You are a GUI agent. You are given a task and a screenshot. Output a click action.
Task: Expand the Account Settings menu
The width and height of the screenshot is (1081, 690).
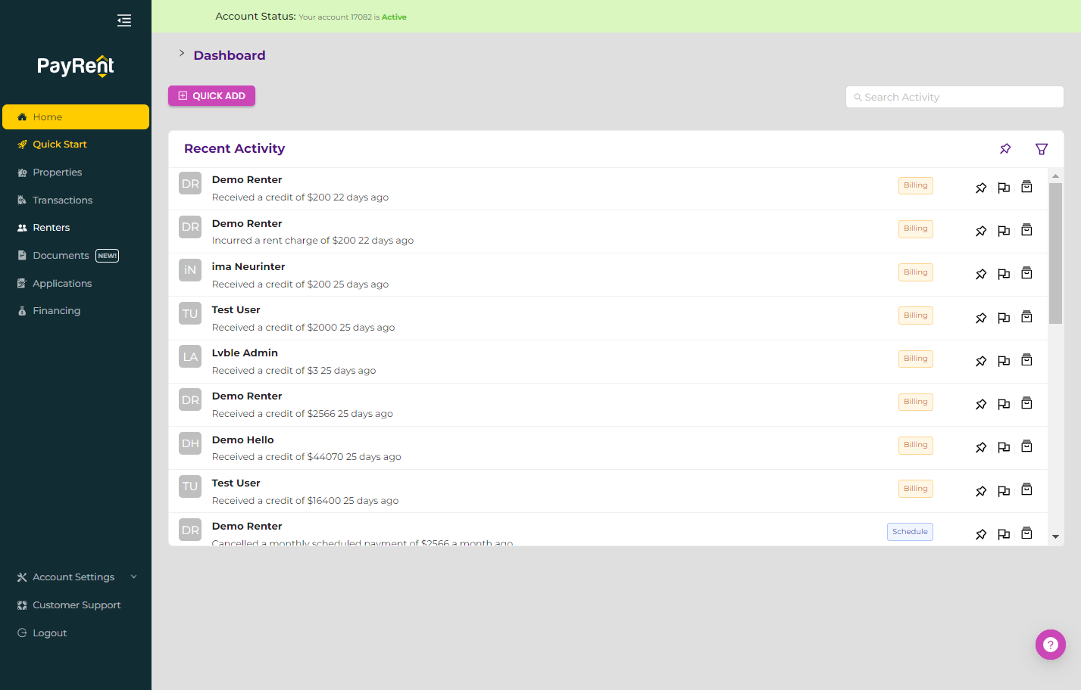click(76, 577)
